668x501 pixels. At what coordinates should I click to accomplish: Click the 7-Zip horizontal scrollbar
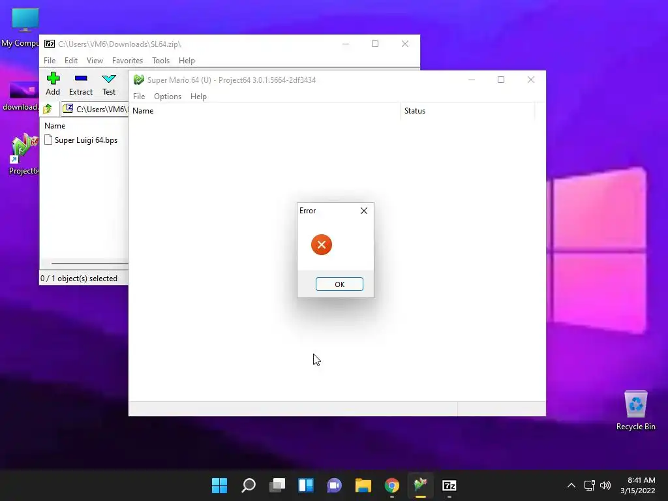(89, 264)
